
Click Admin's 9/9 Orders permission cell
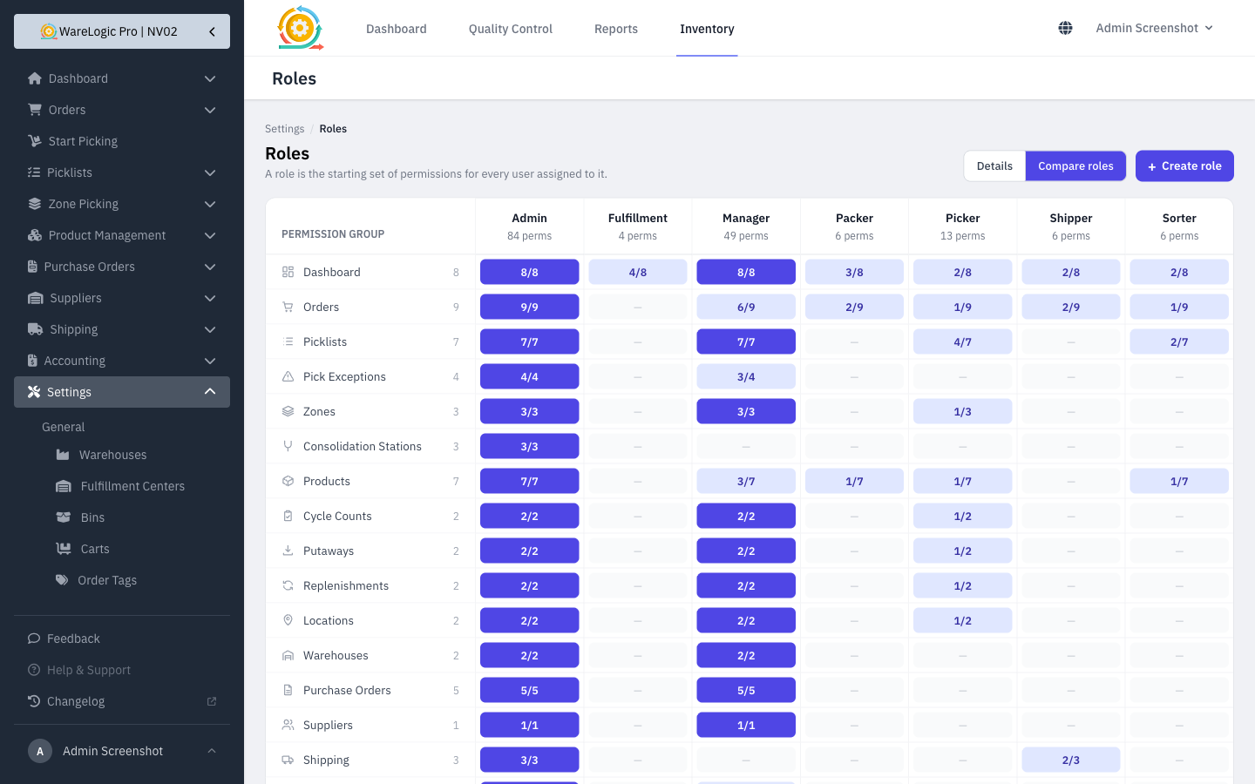530,307
